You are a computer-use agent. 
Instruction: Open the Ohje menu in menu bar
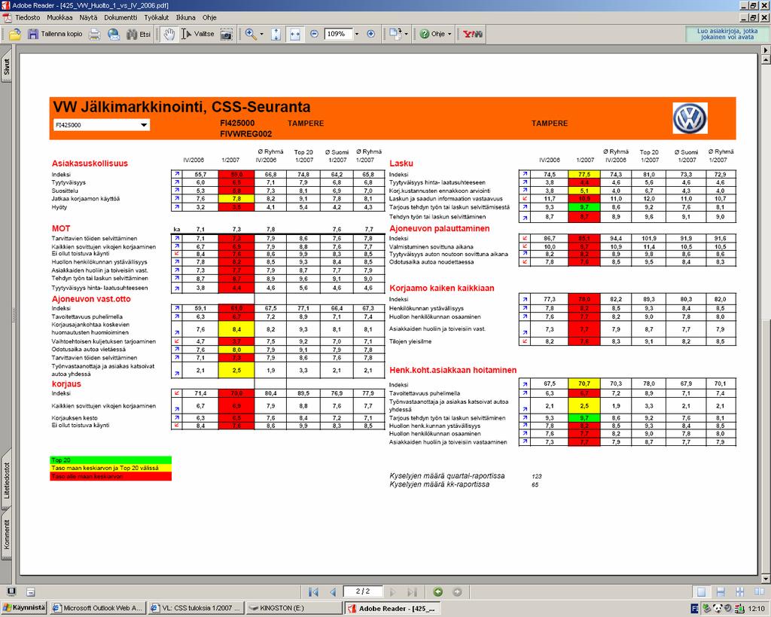(209, 18)
